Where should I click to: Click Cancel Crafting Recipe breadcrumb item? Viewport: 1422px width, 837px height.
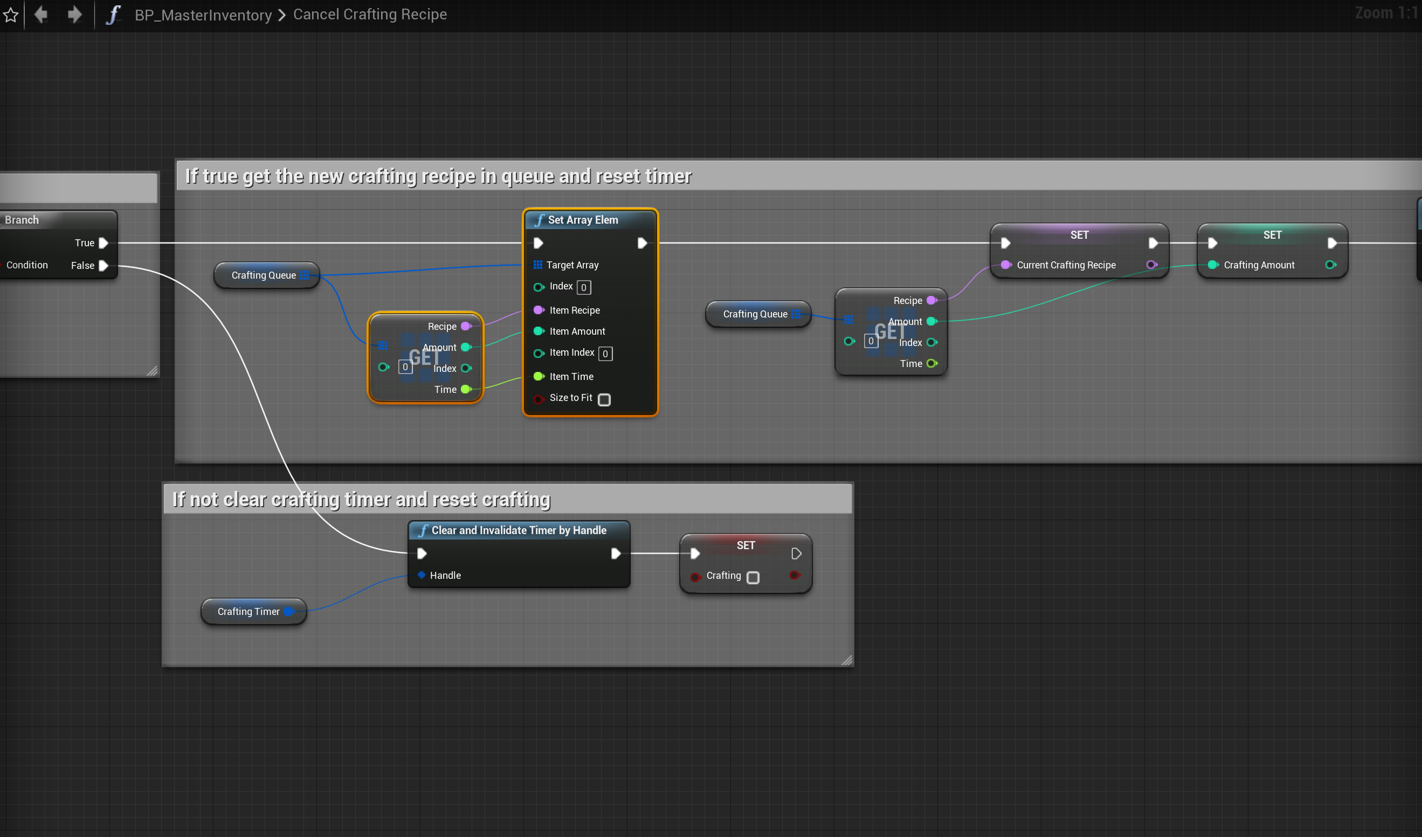370,14
